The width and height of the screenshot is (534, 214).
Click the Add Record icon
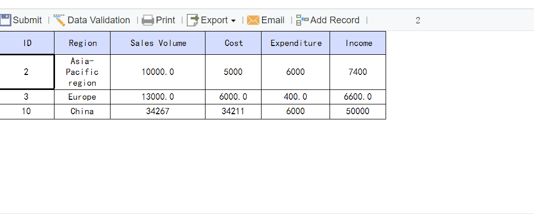(303, 20)
